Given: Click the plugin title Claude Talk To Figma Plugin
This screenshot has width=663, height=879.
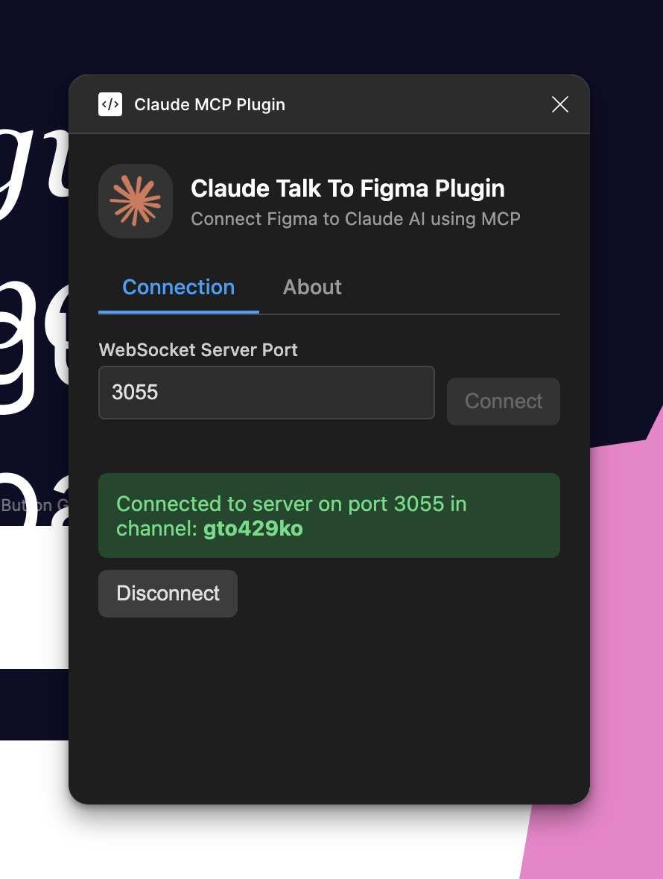Looking at the screenshot, I should tap(347, 188).
